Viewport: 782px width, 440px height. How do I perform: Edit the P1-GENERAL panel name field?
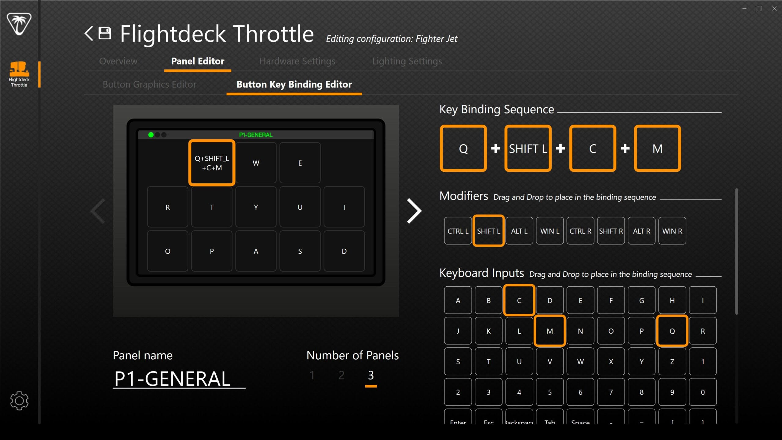click(x=179, y=379)
